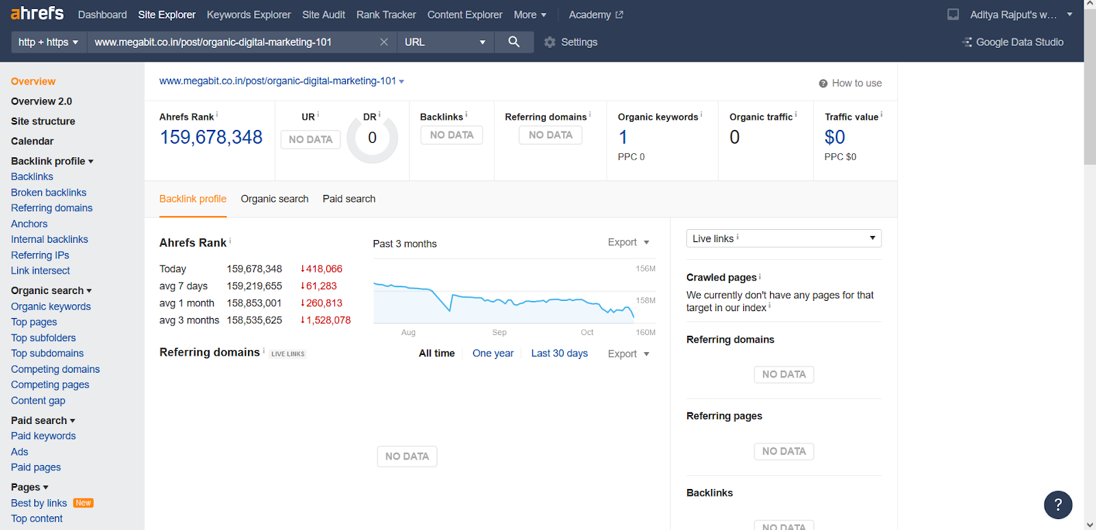Open Broken backlinks in the sidebar

(49, 193)
